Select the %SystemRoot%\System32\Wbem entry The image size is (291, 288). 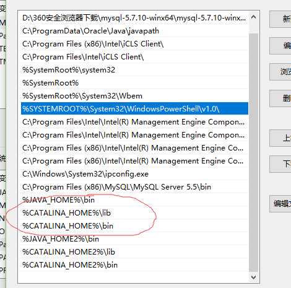pos(134,96)
